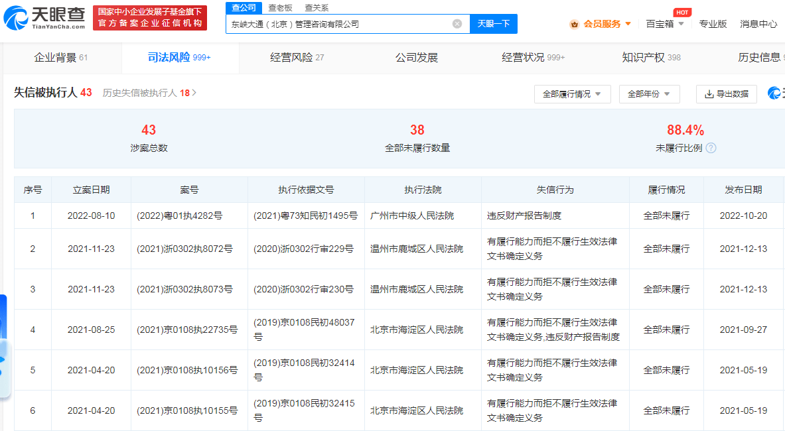The image size is (785, 431).
Task: Click the blue icon right of export
Action: (776, 93)
